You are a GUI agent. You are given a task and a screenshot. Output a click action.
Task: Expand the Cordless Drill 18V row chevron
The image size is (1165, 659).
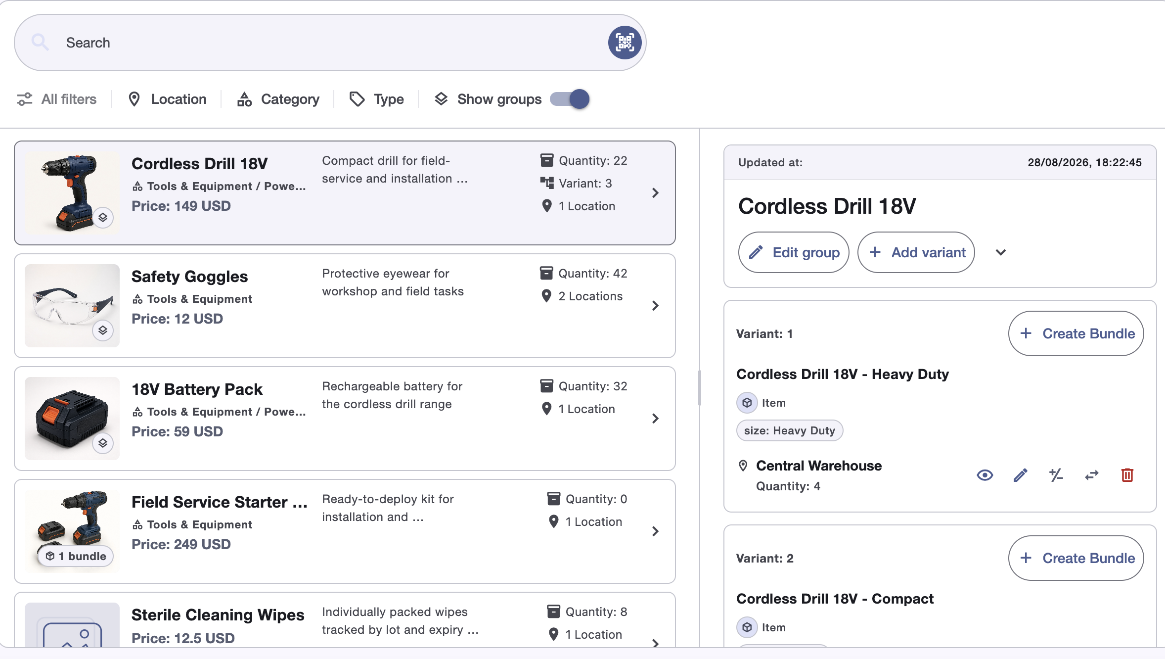655,193
